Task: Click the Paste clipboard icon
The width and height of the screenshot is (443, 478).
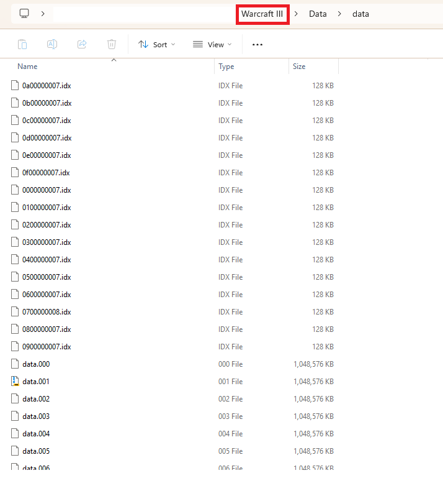Action: 22,45
